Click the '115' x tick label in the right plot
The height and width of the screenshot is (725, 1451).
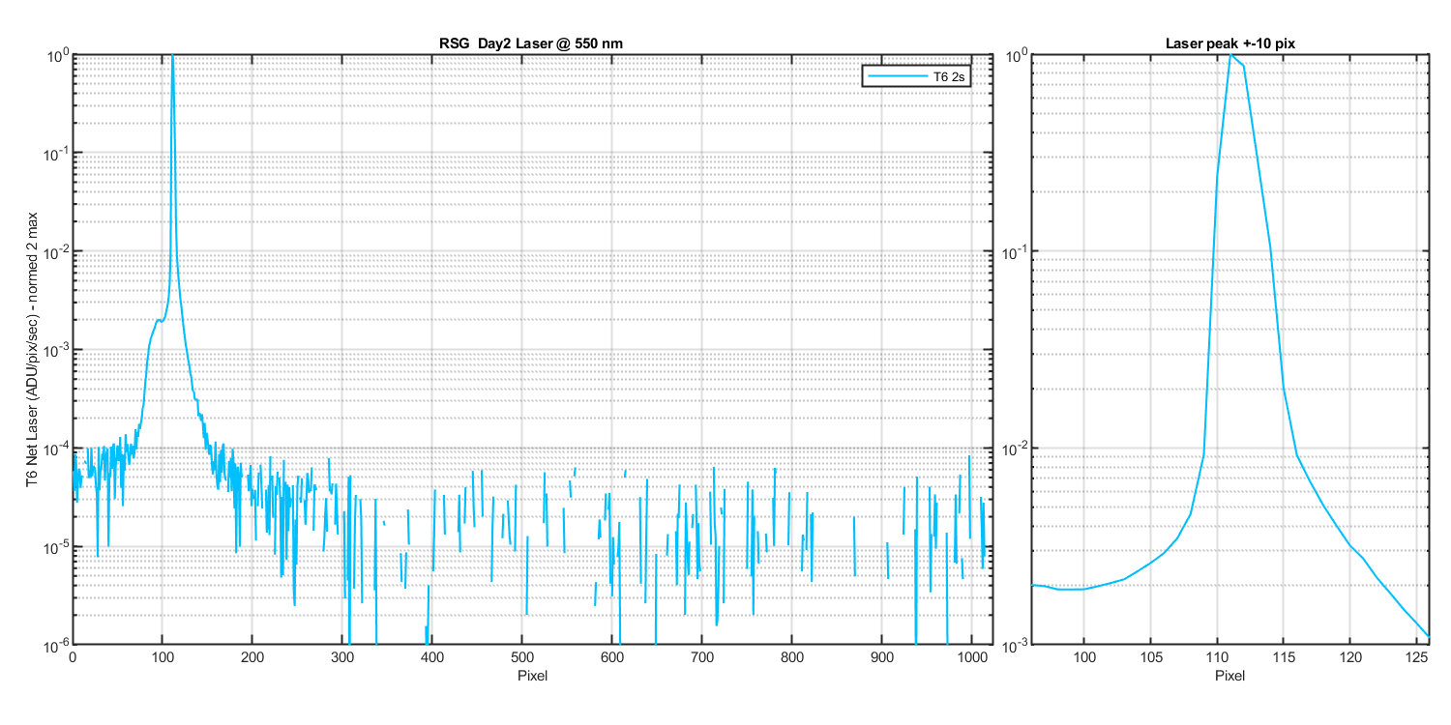pos(1284,656)
